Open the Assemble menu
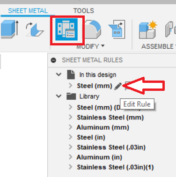The height and width of the screenshot is (177, 176). point(159,46)
